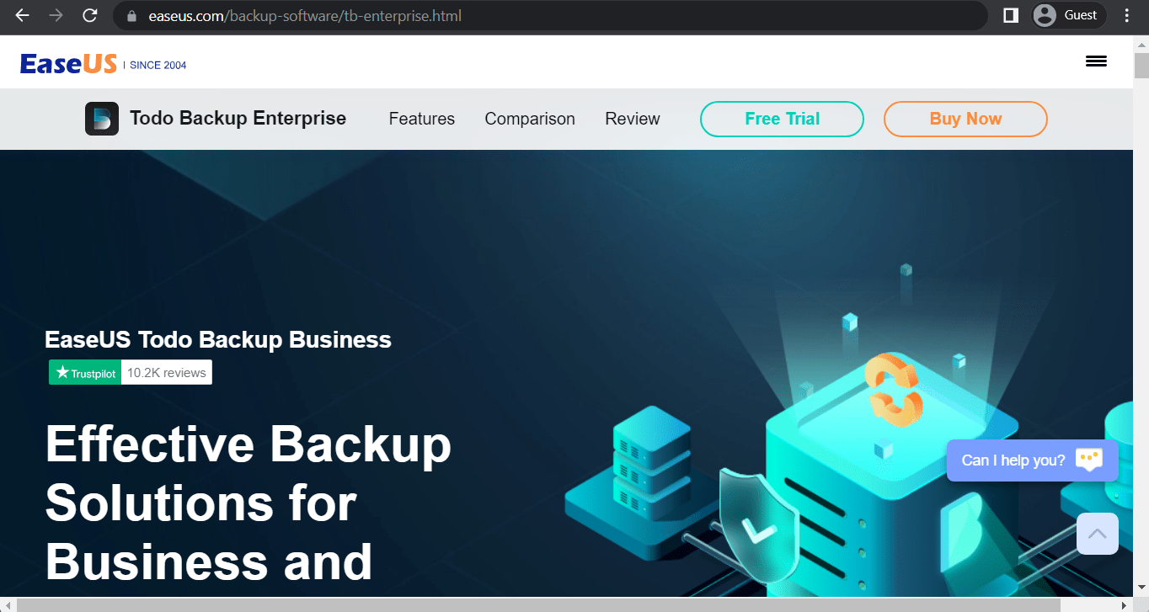
Task: Open the Comparison menu item
Action: tap(530, 119)
